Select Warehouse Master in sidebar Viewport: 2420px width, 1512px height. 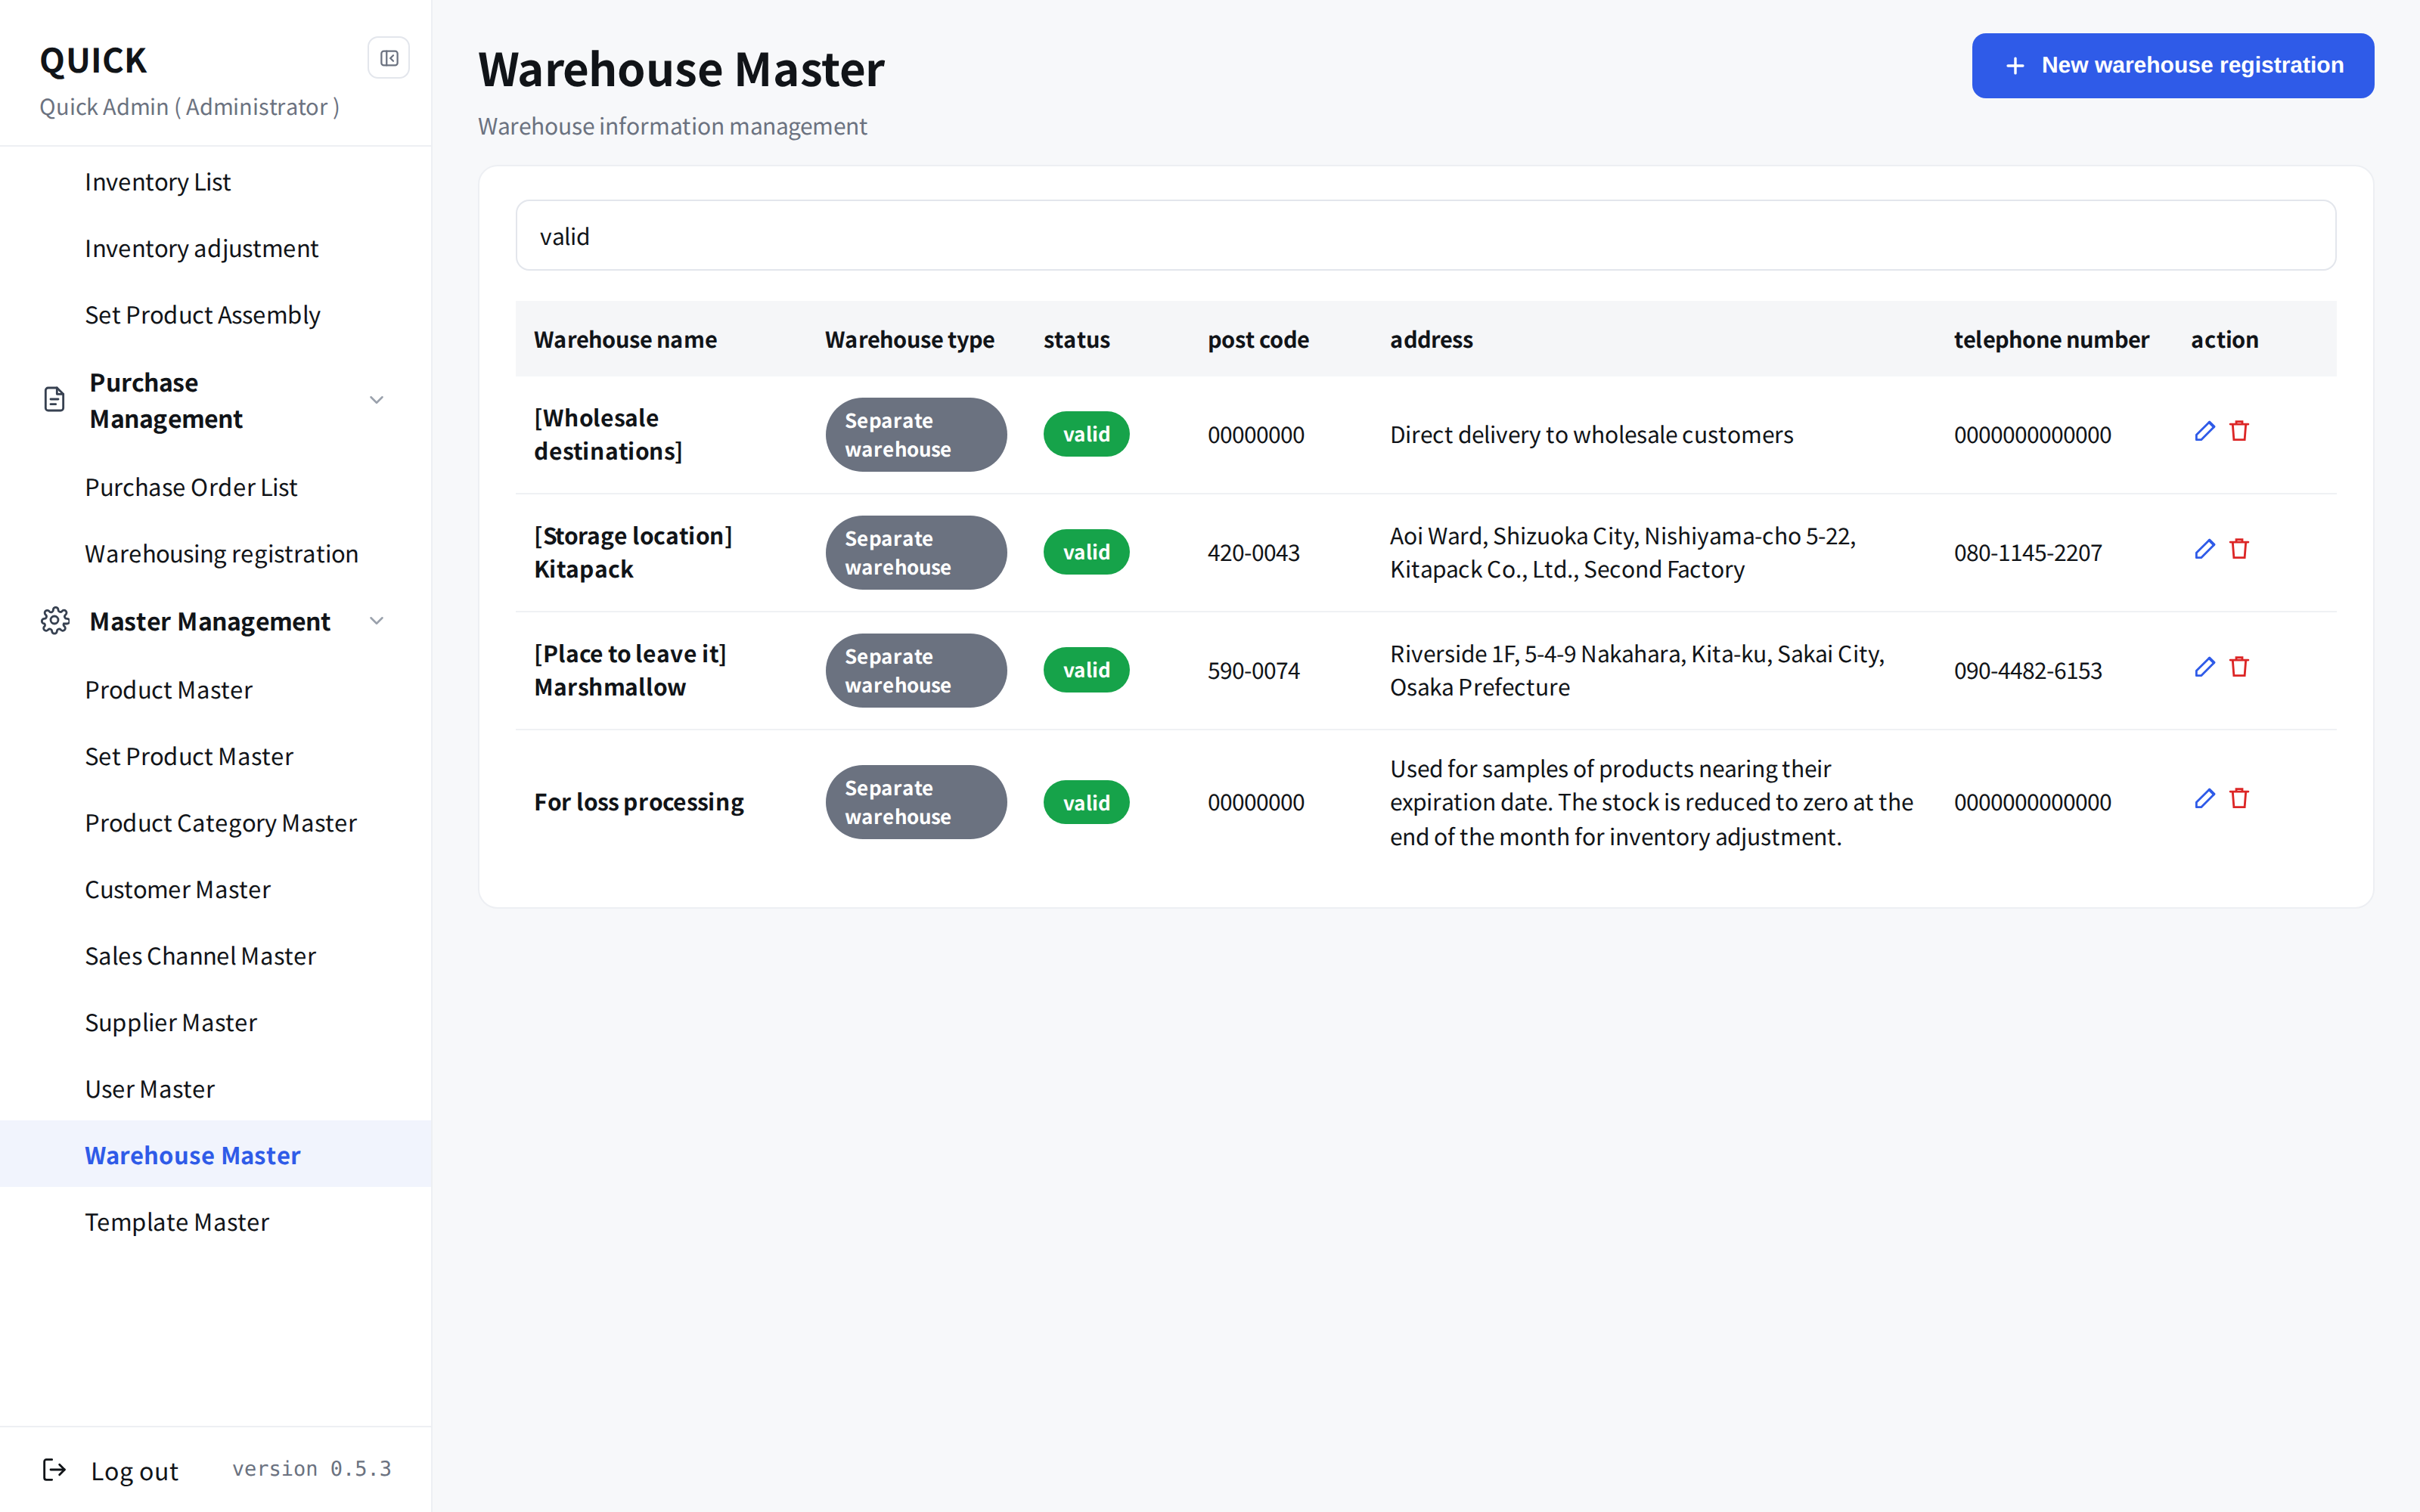(x=193, y=1155)
